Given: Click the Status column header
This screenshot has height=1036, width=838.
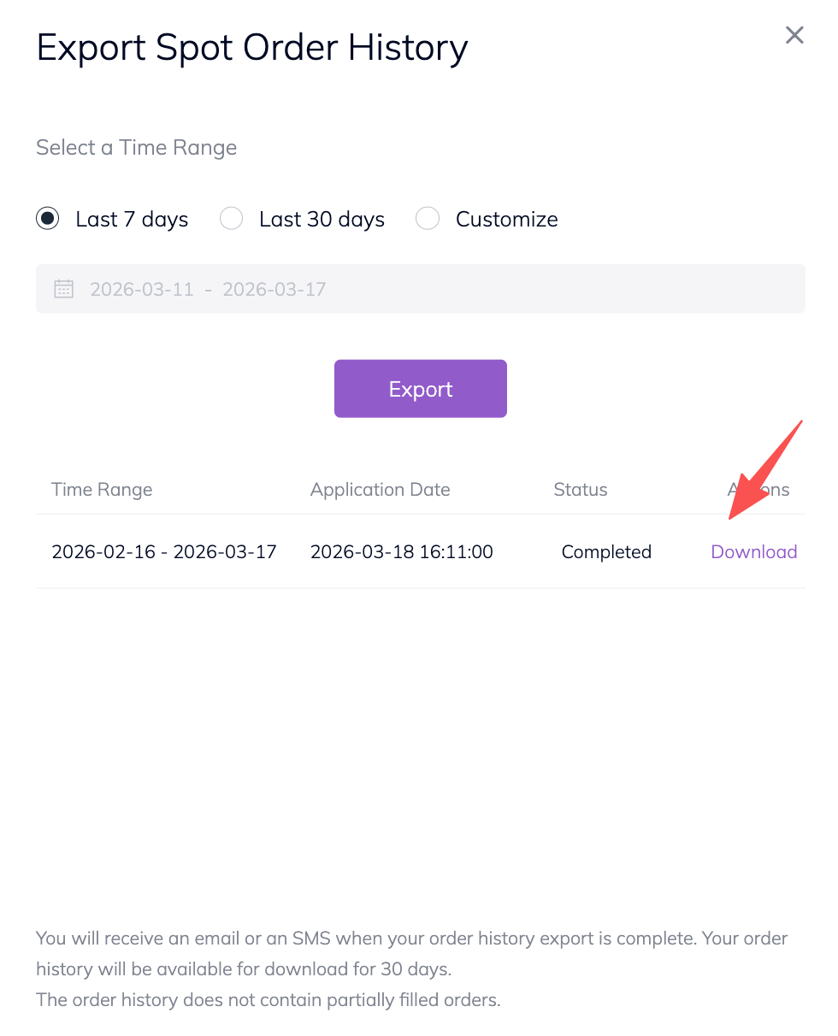Looking at the screenshot, I should tap(581, 490).
